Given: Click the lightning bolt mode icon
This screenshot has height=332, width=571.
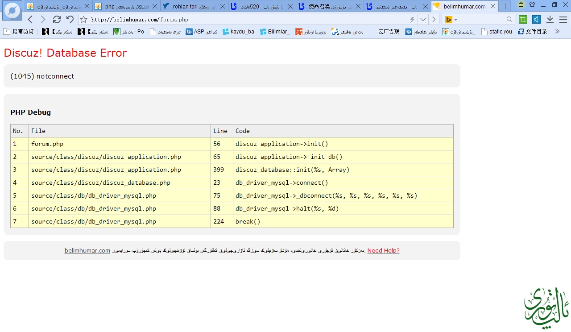Looking at the screenshot, I should pyautogui.click(x=412, y=20).
